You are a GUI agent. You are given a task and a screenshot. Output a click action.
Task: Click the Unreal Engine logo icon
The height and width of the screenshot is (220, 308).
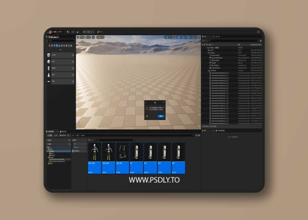click(x=50, y=32)
